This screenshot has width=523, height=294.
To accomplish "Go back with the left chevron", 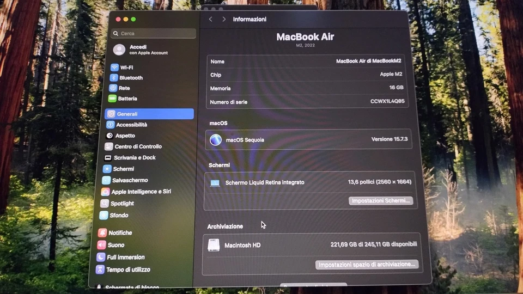I will pos(210,20).
